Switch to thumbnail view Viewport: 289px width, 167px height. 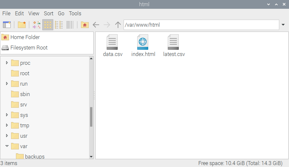click(x=37, y=25)
